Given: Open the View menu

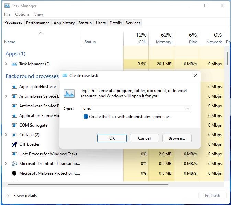Looking at the screenshot, I should coord(38,14).
